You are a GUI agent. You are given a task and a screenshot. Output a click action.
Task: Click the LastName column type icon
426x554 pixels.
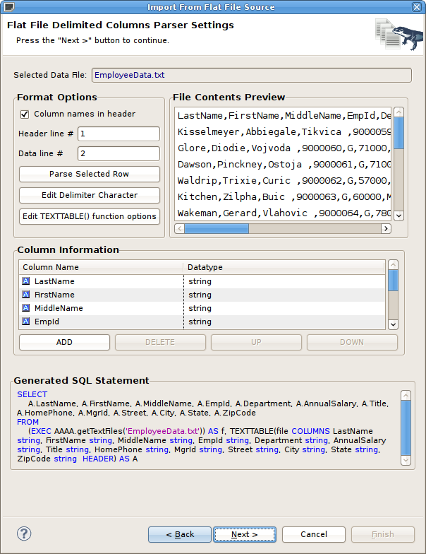25,281
